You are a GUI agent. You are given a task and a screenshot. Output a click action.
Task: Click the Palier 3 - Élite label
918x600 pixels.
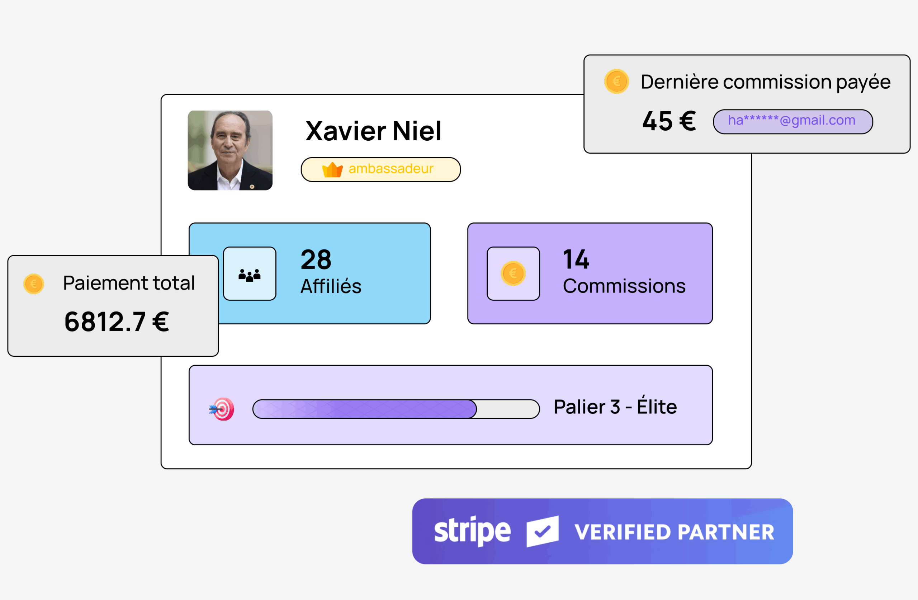point(615,407)
